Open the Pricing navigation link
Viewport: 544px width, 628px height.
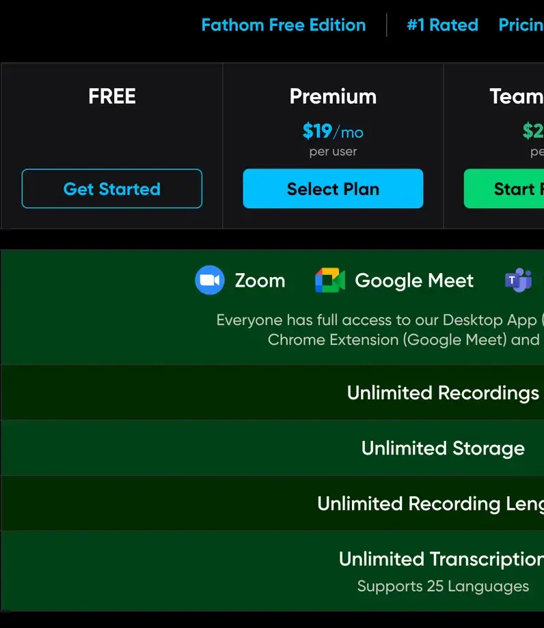tap(521, 25)
